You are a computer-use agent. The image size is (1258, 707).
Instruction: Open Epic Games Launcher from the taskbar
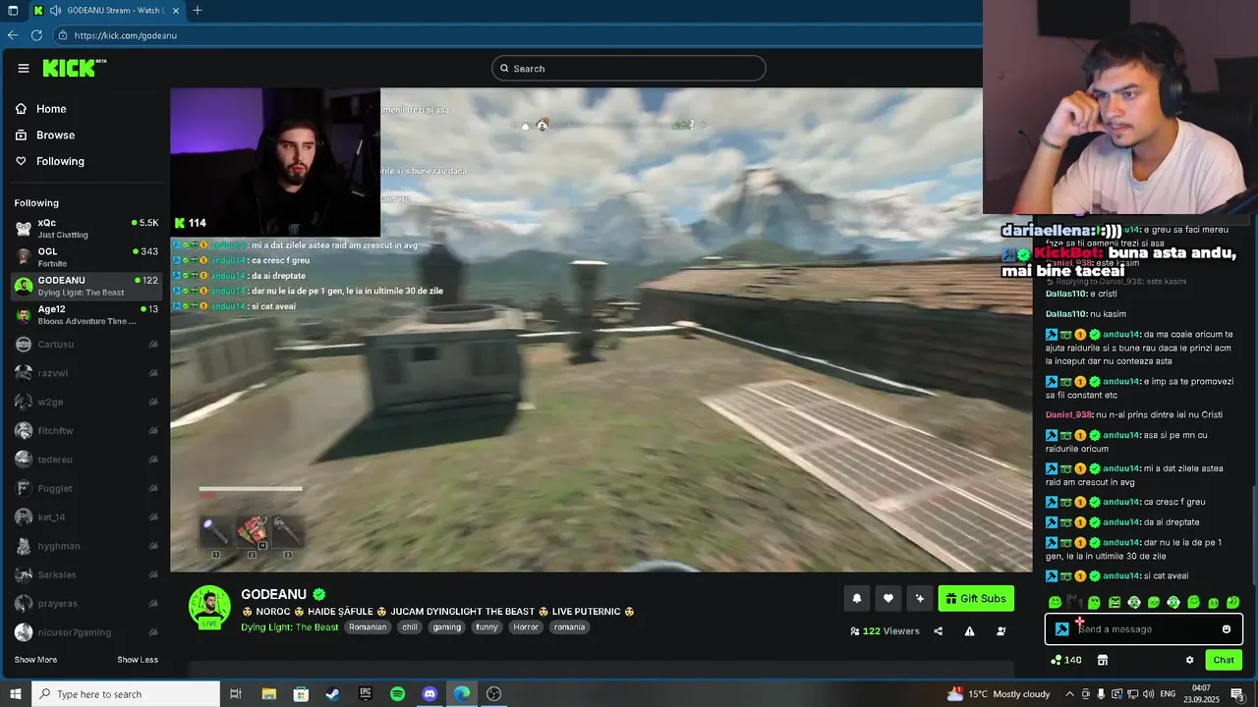(365, 694)
